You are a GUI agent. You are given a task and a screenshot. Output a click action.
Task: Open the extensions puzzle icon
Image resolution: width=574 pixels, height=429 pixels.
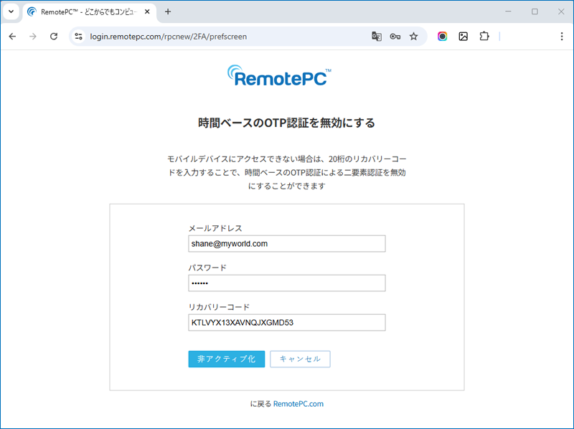pyautogui.click(x=484, y=37)
